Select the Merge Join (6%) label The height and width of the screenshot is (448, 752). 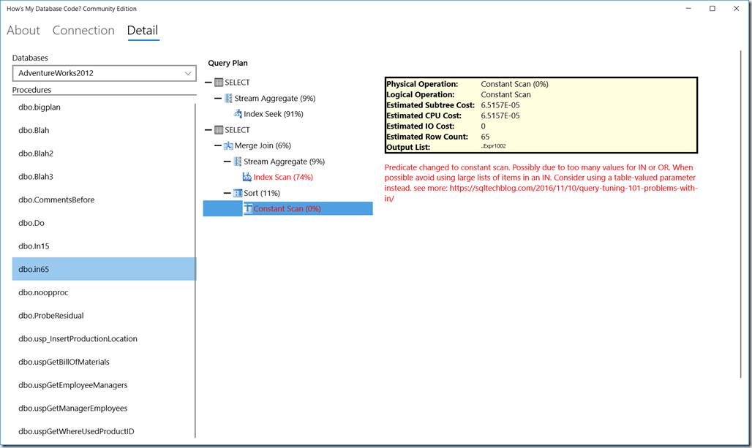pyautogui.click(x=263, y=145)
